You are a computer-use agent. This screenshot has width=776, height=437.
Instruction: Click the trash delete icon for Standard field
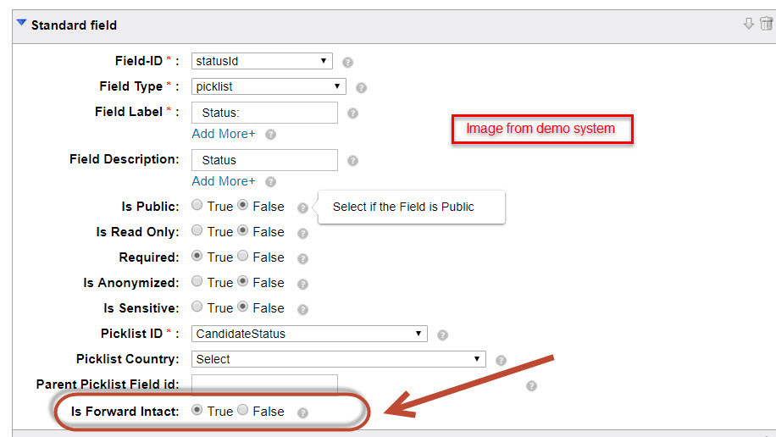766,23
